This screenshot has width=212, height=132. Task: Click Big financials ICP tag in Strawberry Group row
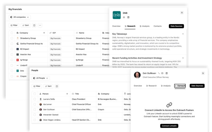point(55,38)
